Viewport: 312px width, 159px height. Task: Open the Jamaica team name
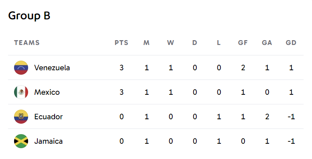48,141
